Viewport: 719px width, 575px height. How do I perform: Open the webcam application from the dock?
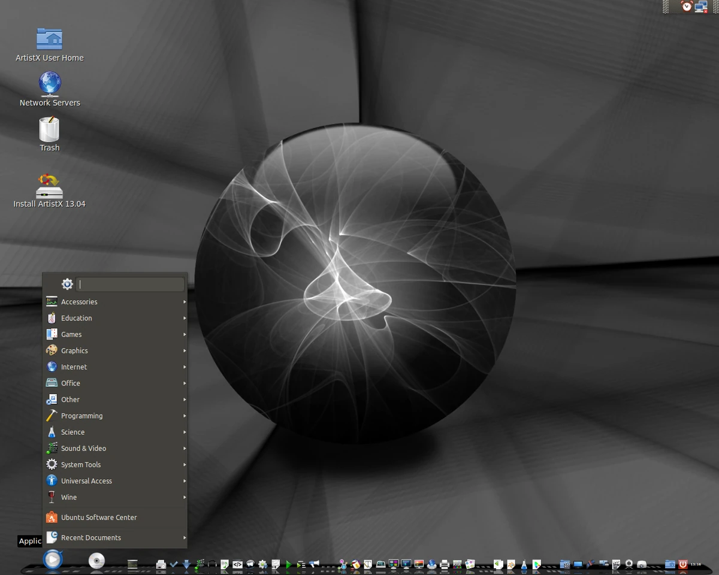point(628,564)
